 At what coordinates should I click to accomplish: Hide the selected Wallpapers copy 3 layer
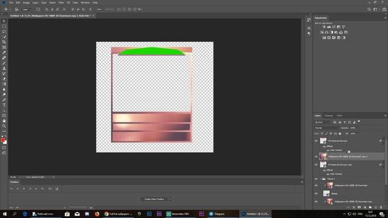pyautogui.click(x=316, y=156)
